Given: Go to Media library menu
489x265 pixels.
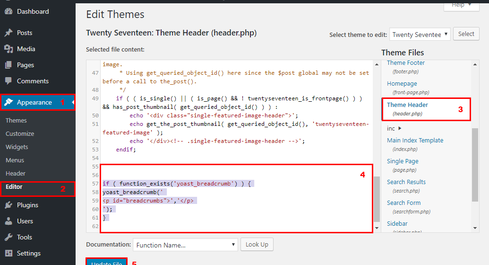Looking at the screenshot, I should pos(26,49).
